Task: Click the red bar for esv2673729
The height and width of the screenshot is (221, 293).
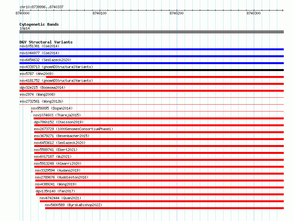Action: pos(159,132)
